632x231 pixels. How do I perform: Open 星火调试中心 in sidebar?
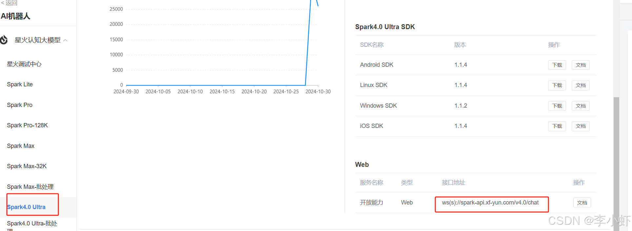(24, 64)
